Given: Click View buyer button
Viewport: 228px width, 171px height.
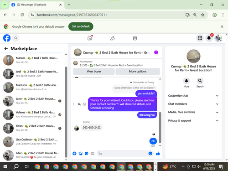Looking at the screenshot, I should pyautogui.click(x=94, y=72).
